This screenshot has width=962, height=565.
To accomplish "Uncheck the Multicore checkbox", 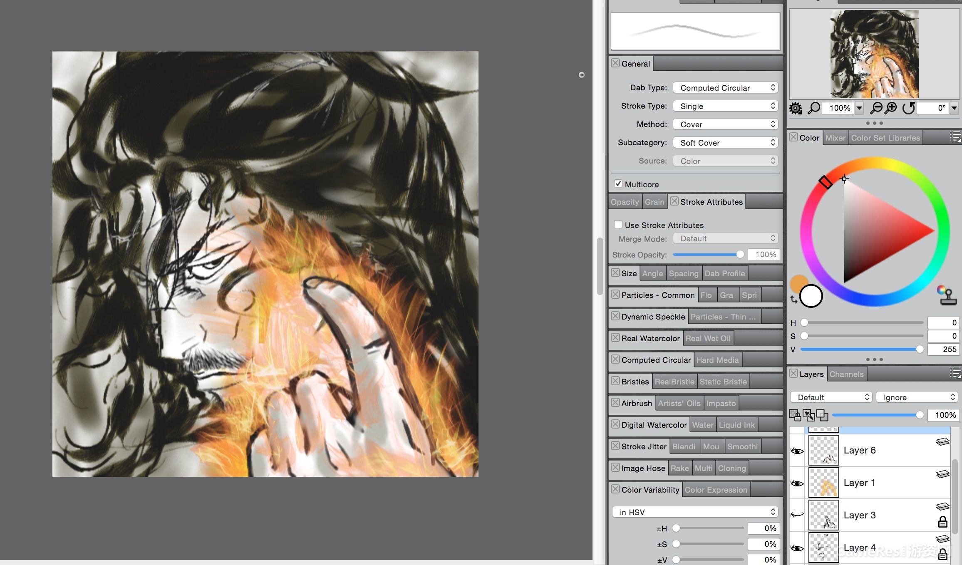I will pos(618,184).
